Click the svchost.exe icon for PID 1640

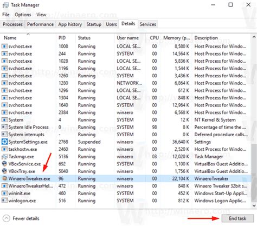(x=4, y=105)
